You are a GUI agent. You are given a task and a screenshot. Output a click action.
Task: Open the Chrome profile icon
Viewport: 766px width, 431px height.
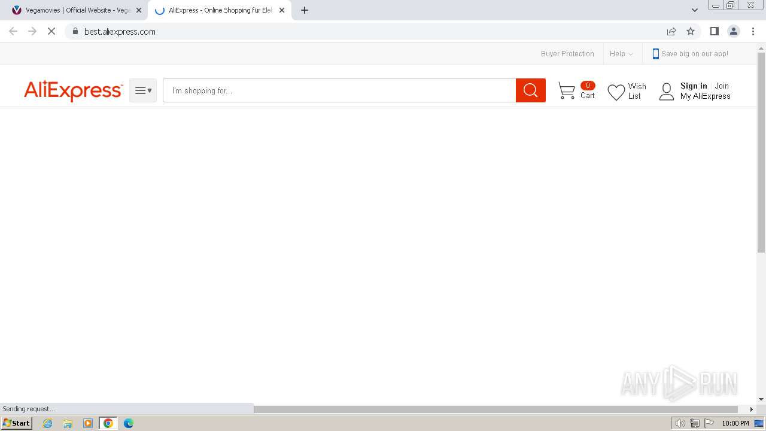(734, 31)
